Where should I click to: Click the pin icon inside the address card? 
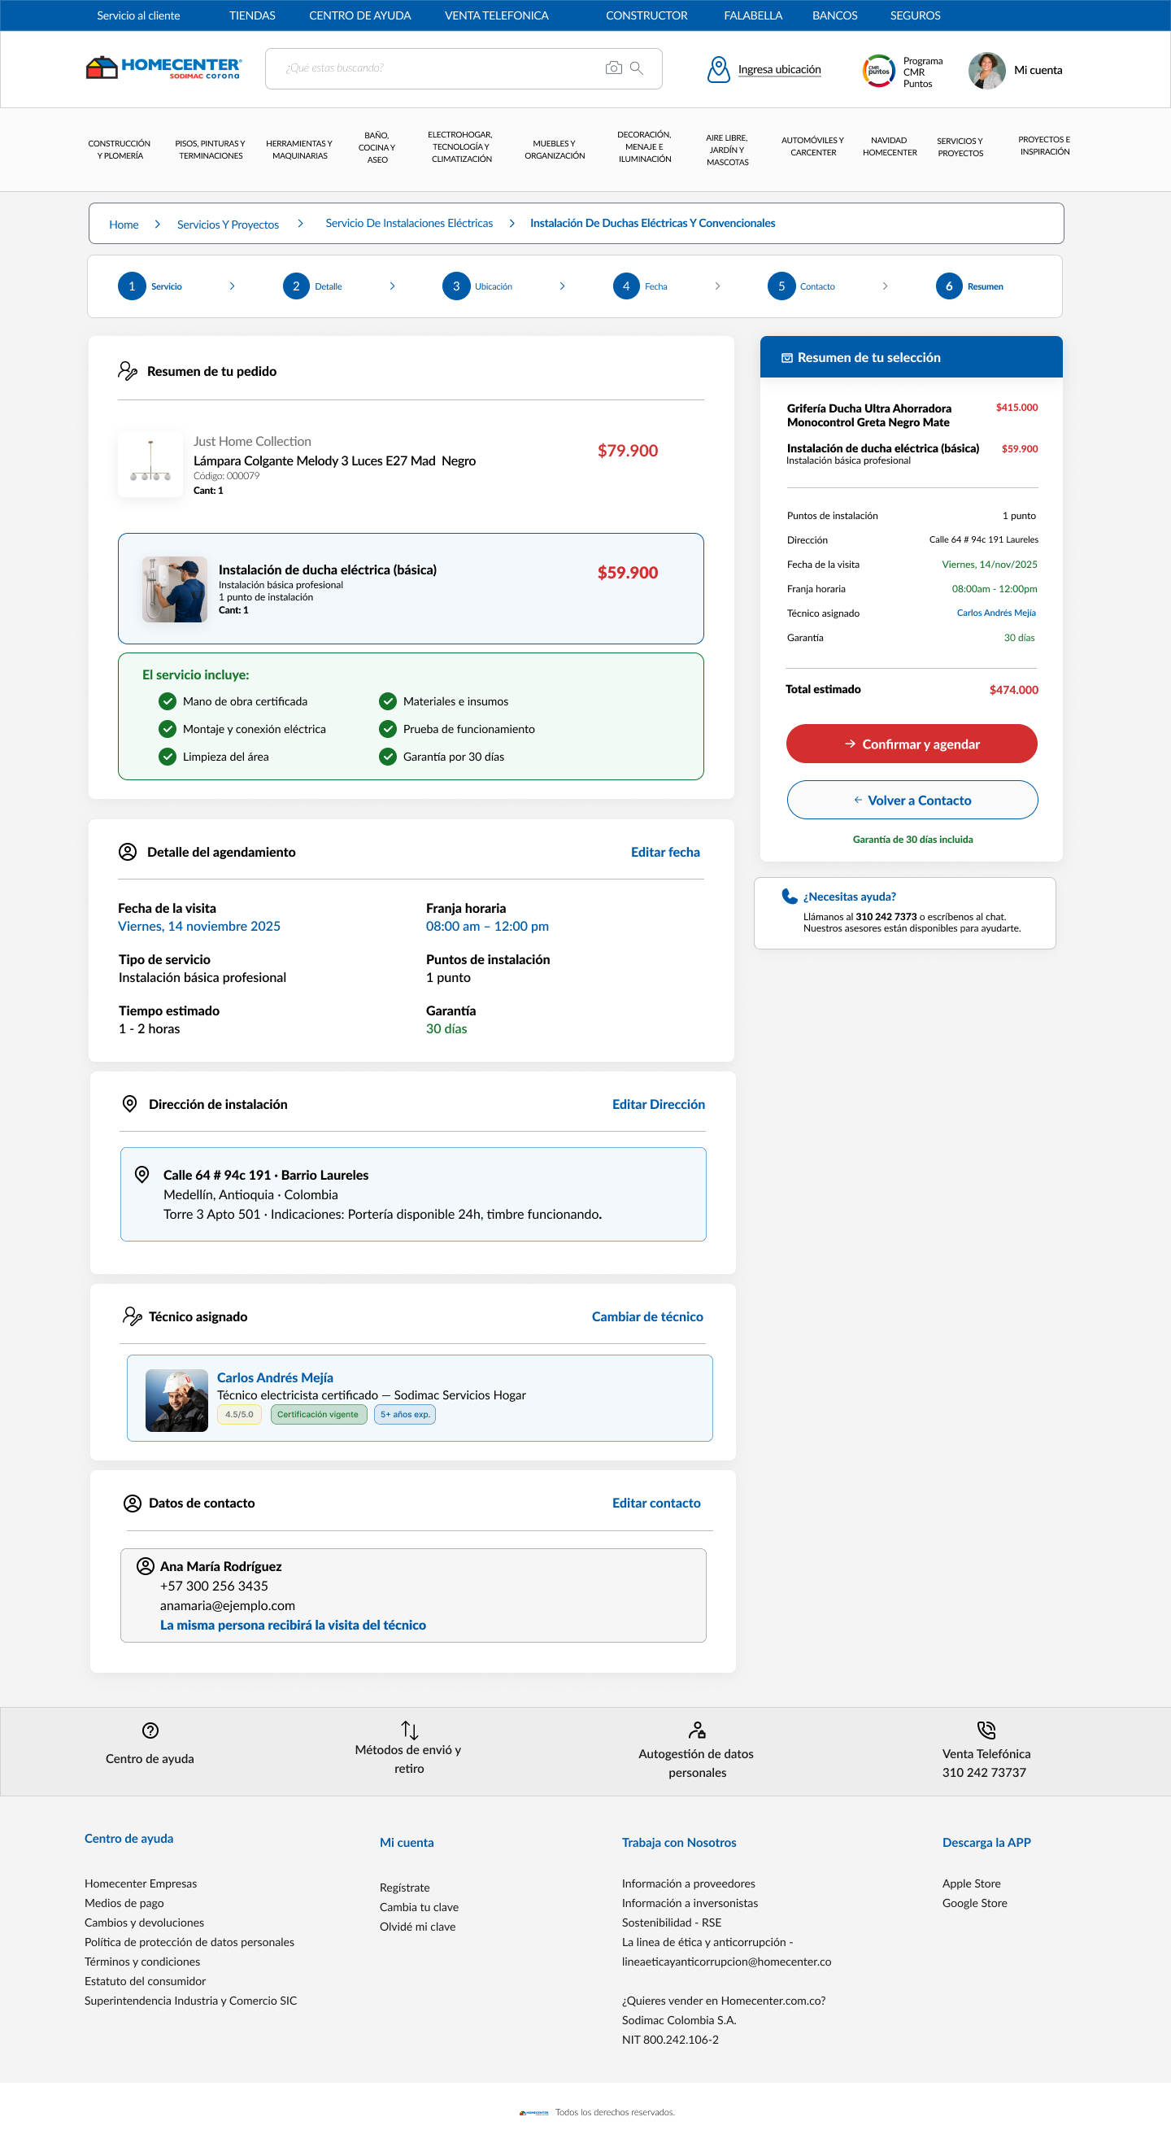click(142, 1175)
